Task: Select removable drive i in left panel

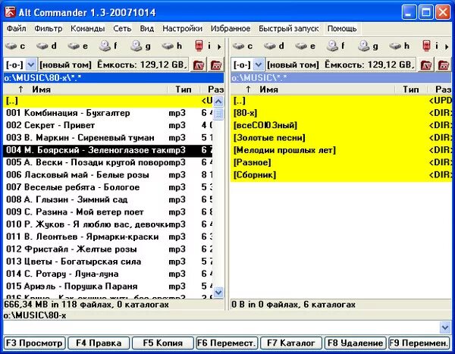Action: pos(202,45)
